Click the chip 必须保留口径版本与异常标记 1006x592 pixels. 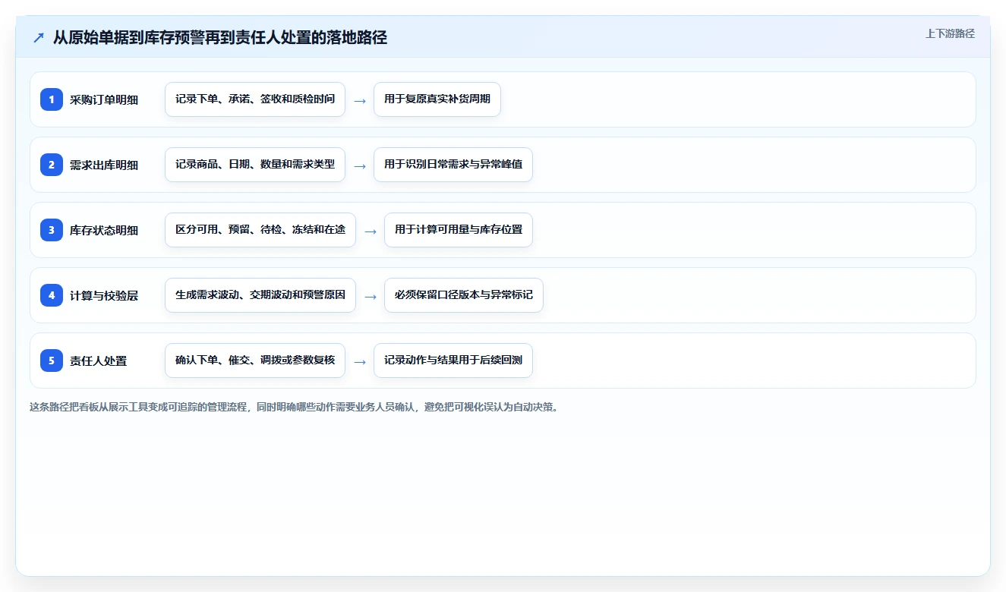(x=464, y=295)
